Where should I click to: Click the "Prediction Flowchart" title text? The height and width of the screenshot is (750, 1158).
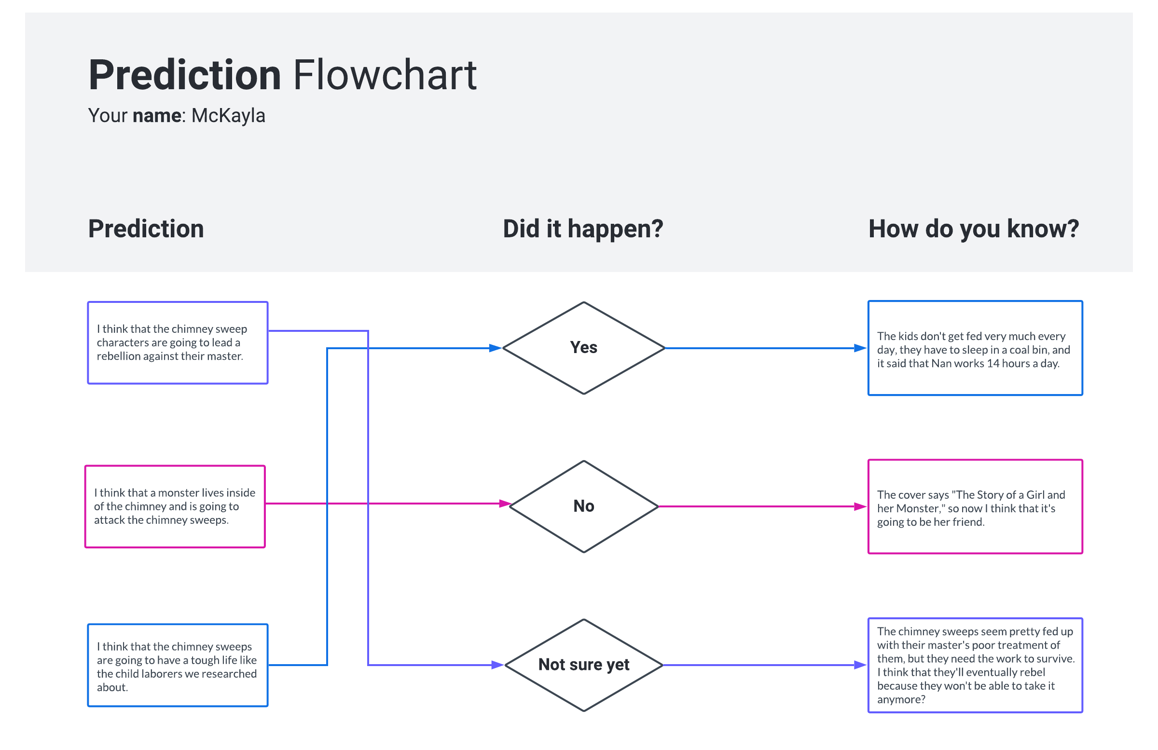tap(282, 75)
